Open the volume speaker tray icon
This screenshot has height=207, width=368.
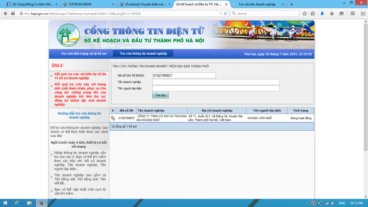tap(333, 203)
